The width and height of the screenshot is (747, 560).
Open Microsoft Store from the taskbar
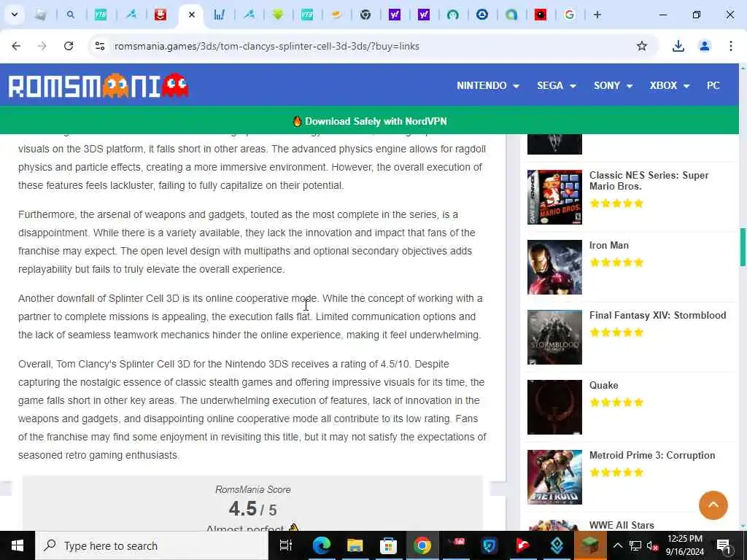[x=388, y=545]
